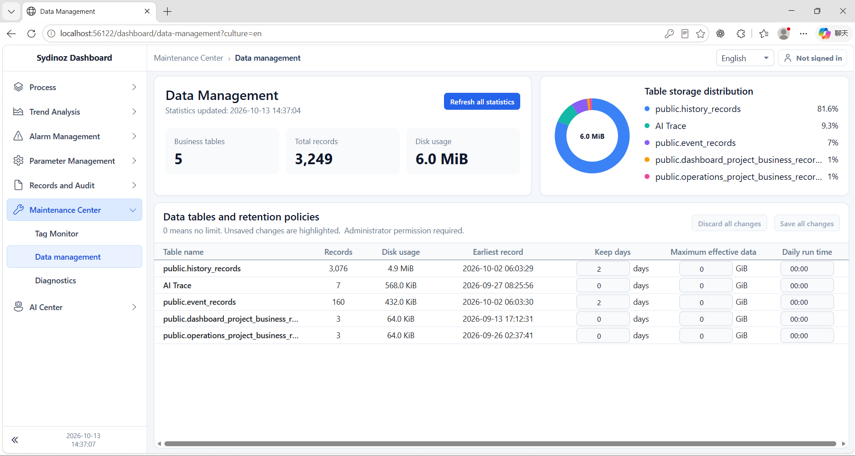Viewport: 855px width, 456px height.
Task: Click the Records and Audit document icon
Action: click(18, 185)
